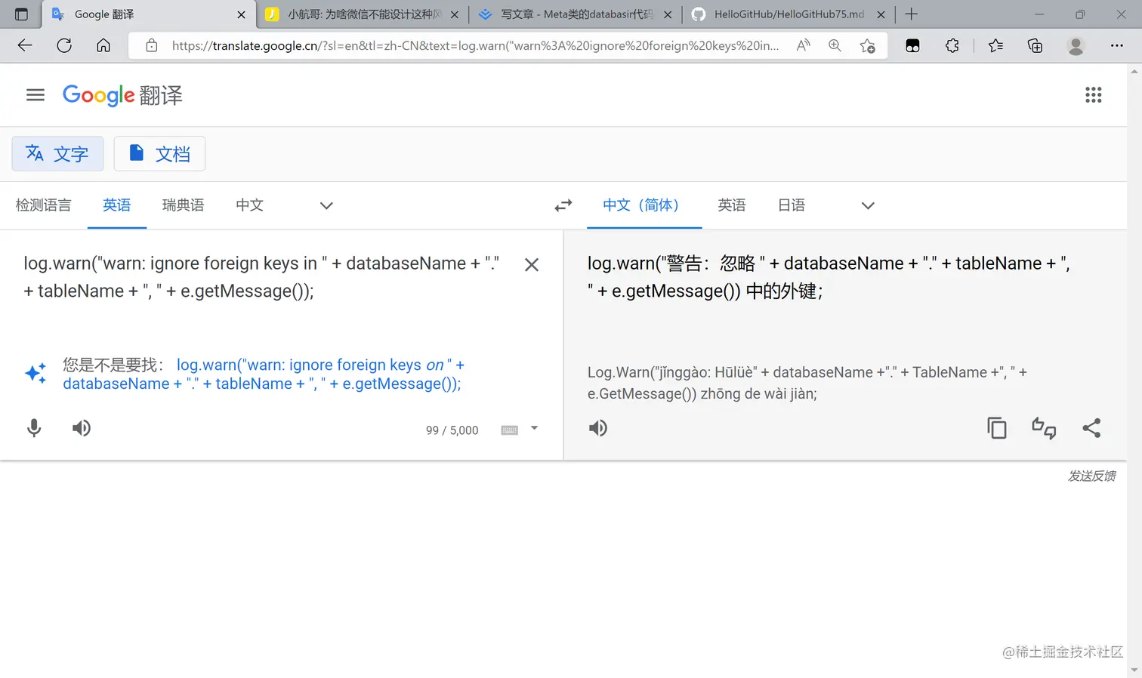Share the translation
Viewport: 1142px width, 678px height.
[x=1091, y=428]
